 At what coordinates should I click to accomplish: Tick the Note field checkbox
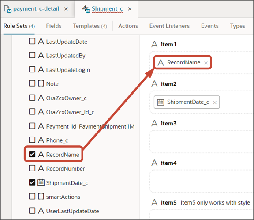click(x=32, y=83)
